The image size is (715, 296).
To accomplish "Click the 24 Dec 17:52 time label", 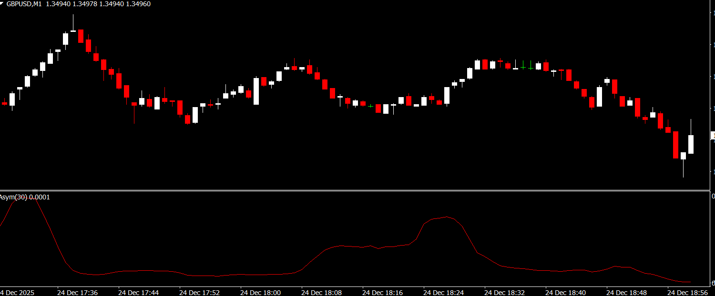I will coord(199,292).
